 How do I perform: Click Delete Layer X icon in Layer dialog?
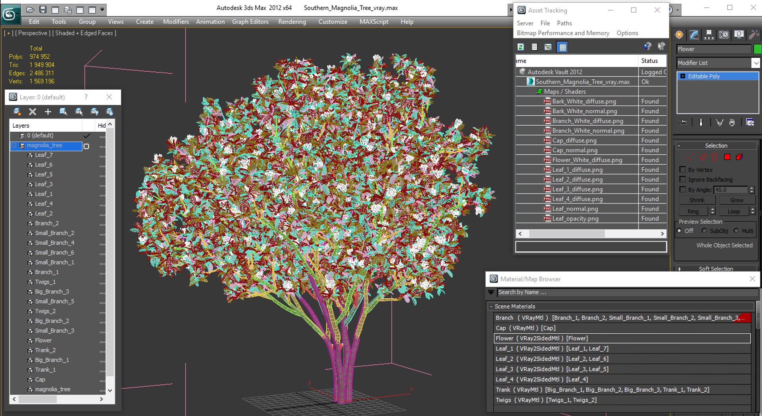(33, 112)
